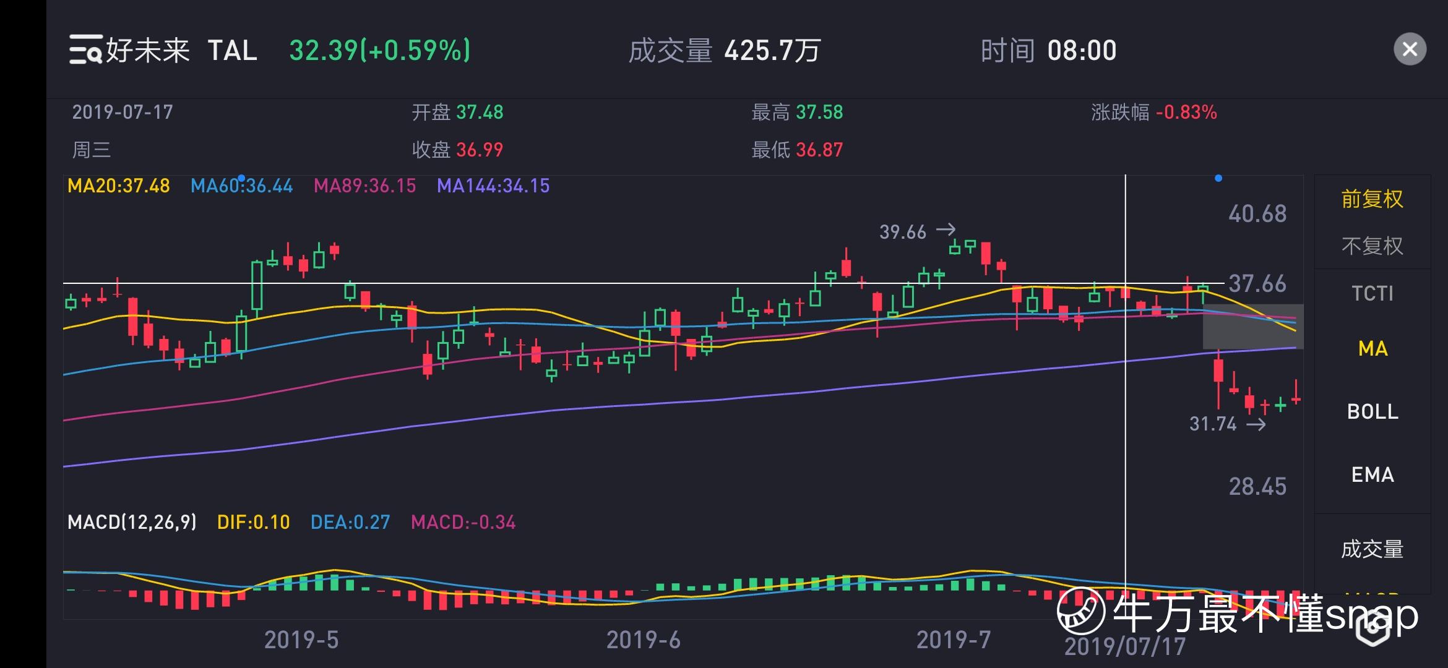Screen dimensions: 1448x668
Task: Click the MA20 yellow legend label
Action: pyautogui.click(x=118, y=186)
